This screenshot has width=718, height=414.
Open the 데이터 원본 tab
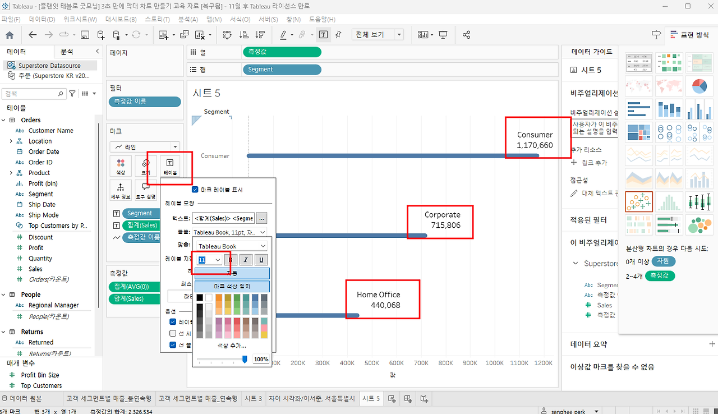22,398
